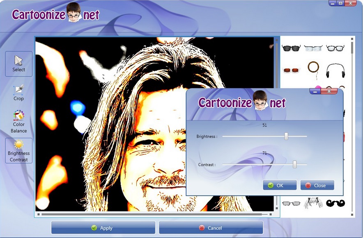The image size is (363, 238).
Task: Minimize the brightness contrast dialog
Action: [315, 91]
